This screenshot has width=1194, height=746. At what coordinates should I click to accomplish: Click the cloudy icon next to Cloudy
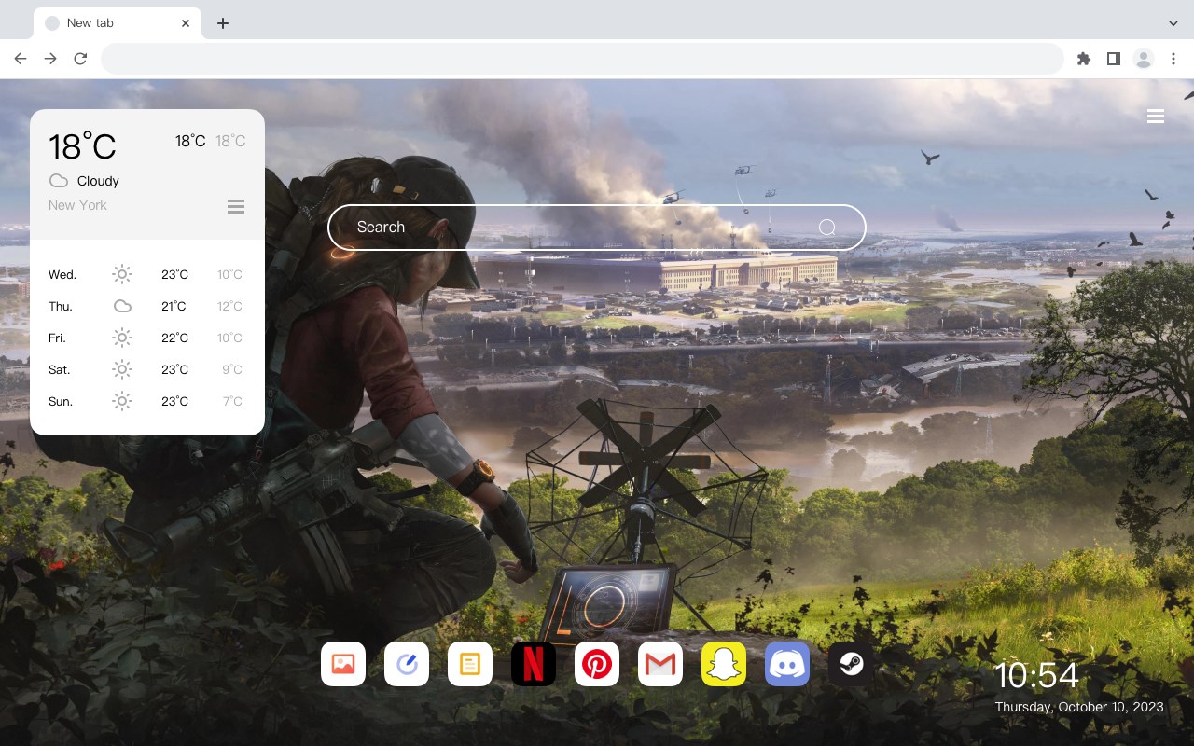point(59,181)
